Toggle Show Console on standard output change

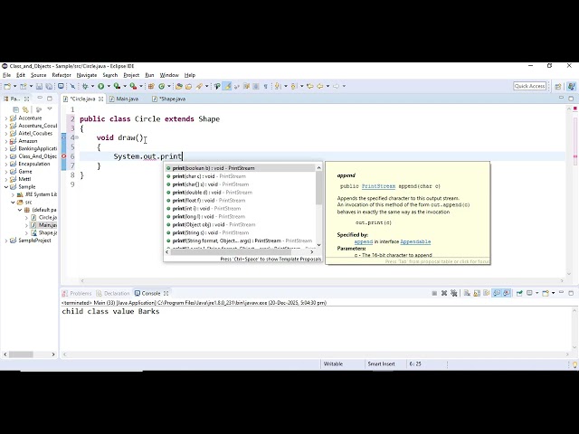click(x=497, y=293)
